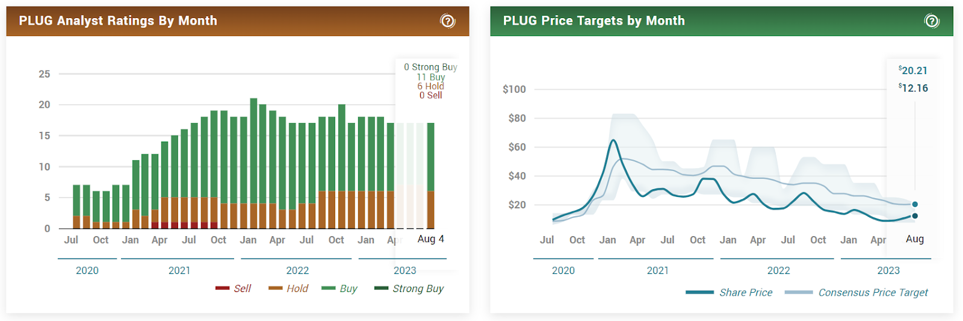
Task: Click the Aug 4 axis label
Action: pos(431,239)
